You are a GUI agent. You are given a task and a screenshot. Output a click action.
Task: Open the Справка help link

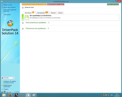pyautogui.click(x=6, y=89)
